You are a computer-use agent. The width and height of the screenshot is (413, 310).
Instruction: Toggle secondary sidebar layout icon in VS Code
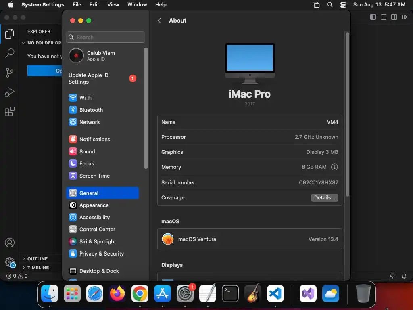click(394, 17)
